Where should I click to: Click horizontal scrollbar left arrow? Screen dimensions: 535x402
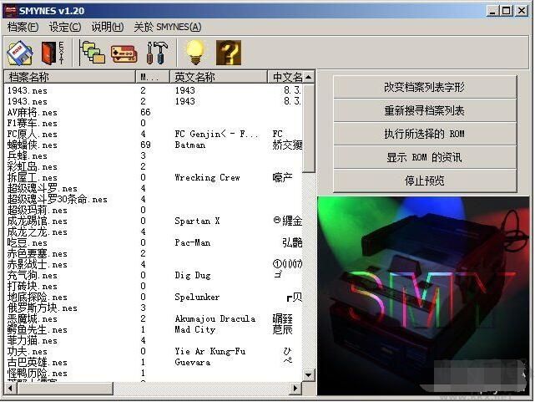[10, 388]
